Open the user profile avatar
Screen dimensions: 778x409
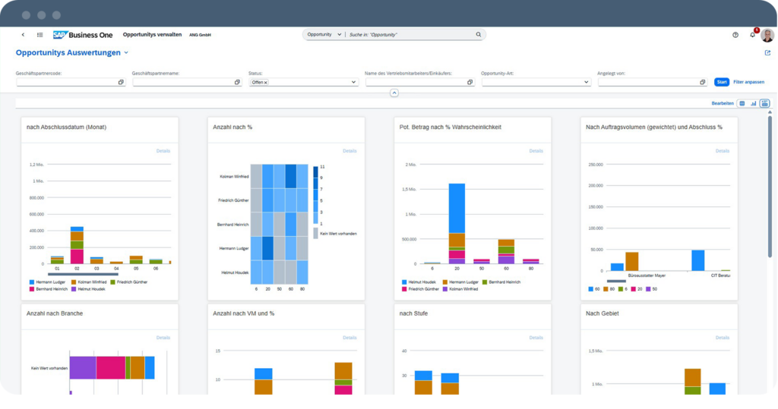pos(767,35)
